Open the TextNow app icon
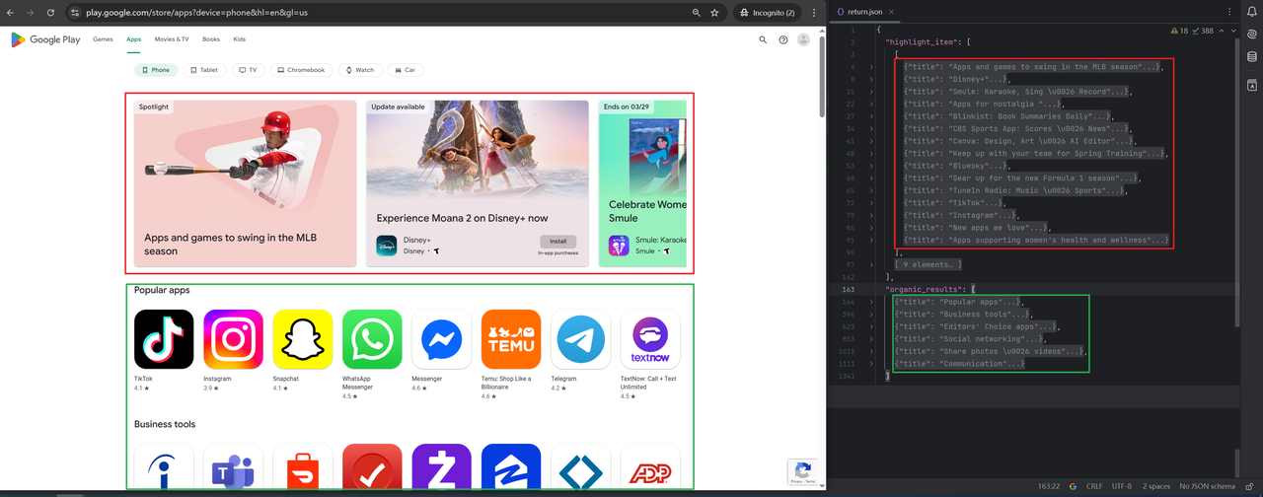Screen dimensions: 1263x497 coord(650,339)
